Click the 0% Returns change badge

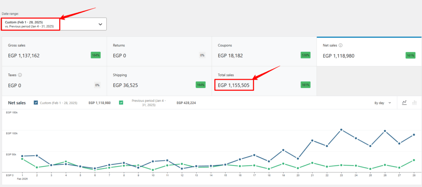(202, 55)
